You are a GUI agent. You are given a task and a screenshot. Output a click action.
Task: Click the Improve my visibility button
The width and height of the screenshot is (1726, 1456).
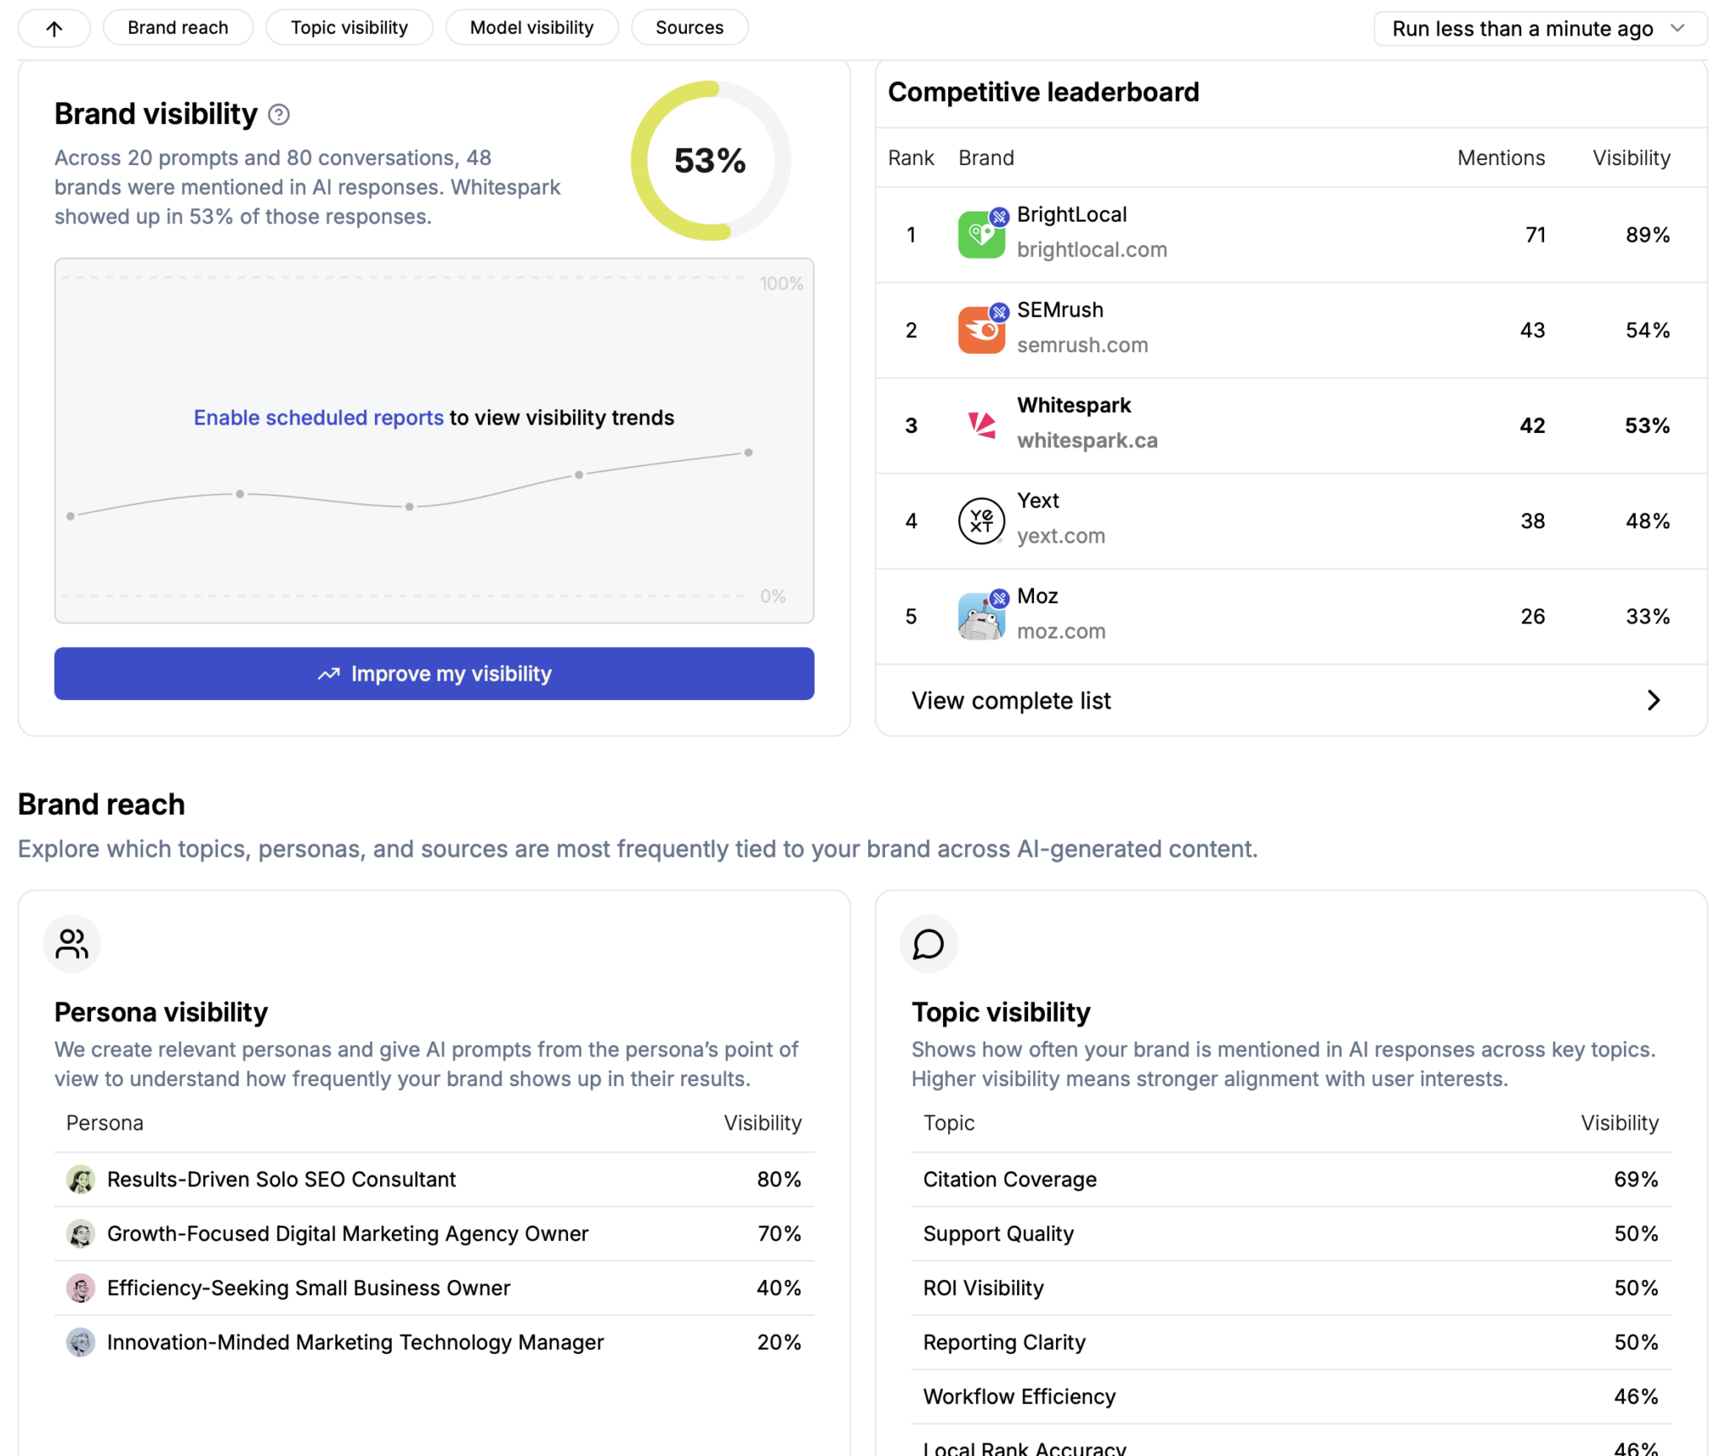coord(434,673)
